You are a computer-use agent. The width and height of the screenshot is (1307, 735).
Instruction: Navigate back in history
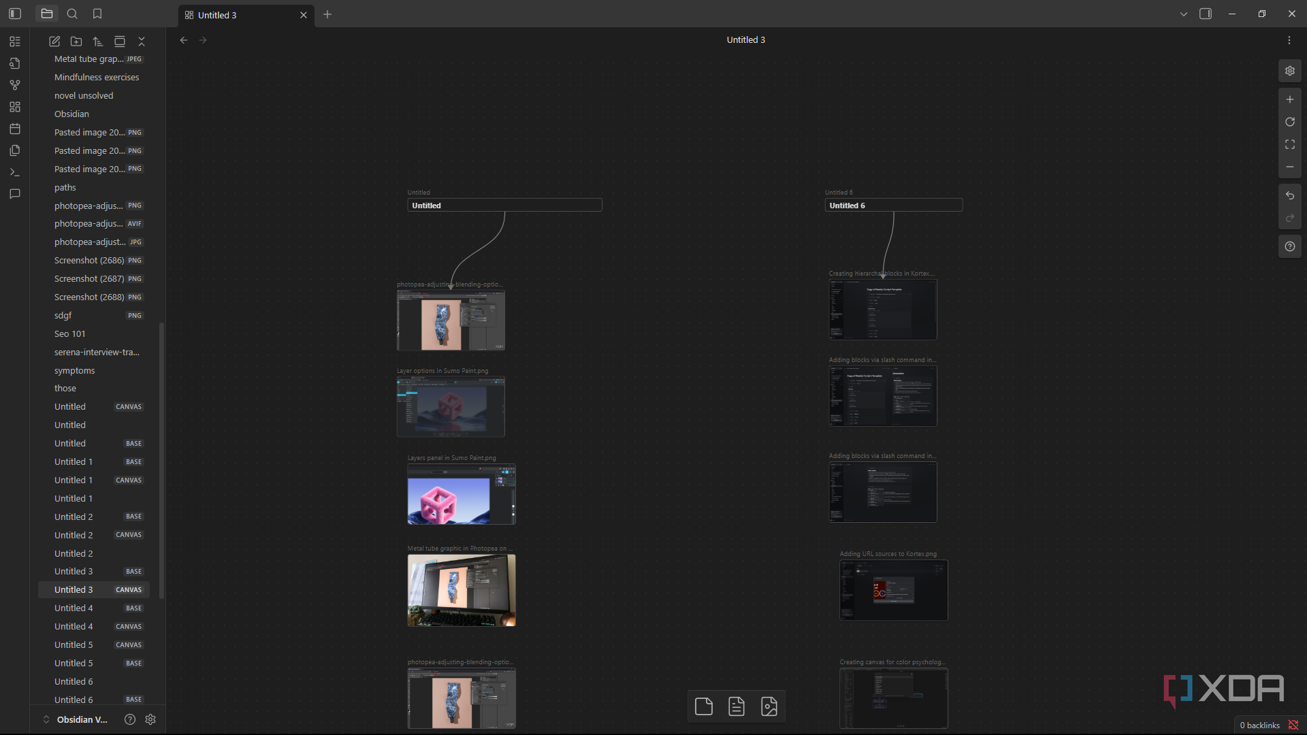pos(184,40)
